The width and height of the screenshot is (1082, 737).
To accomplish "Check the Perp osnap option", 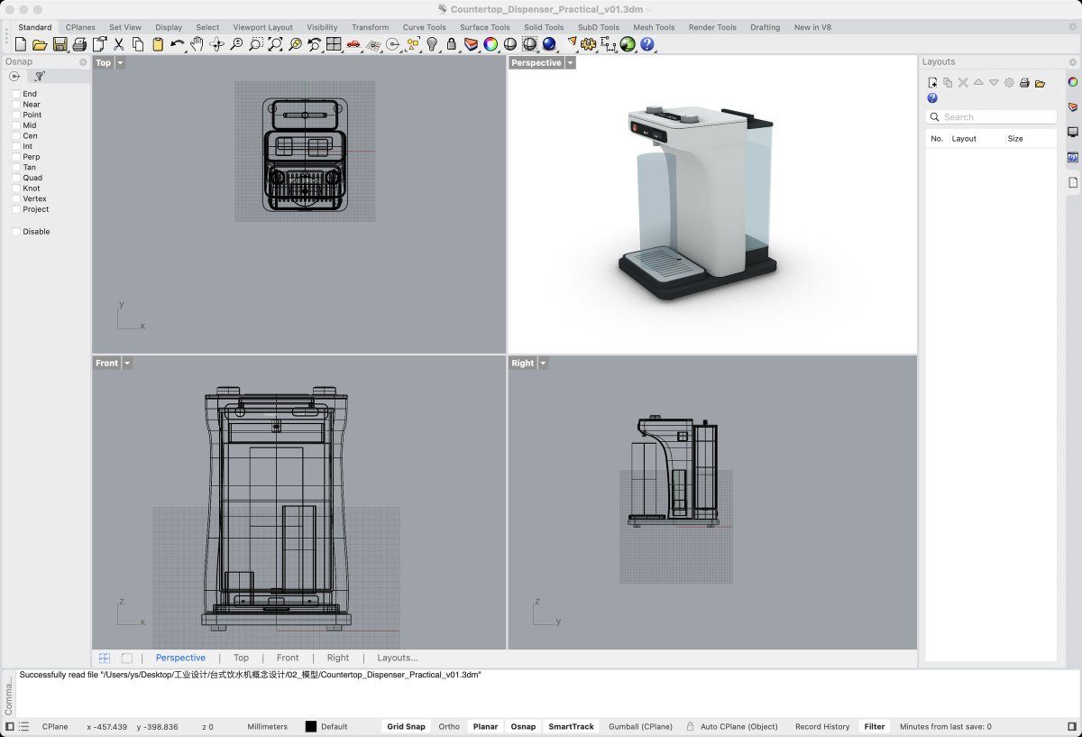I will click(16, 157).
